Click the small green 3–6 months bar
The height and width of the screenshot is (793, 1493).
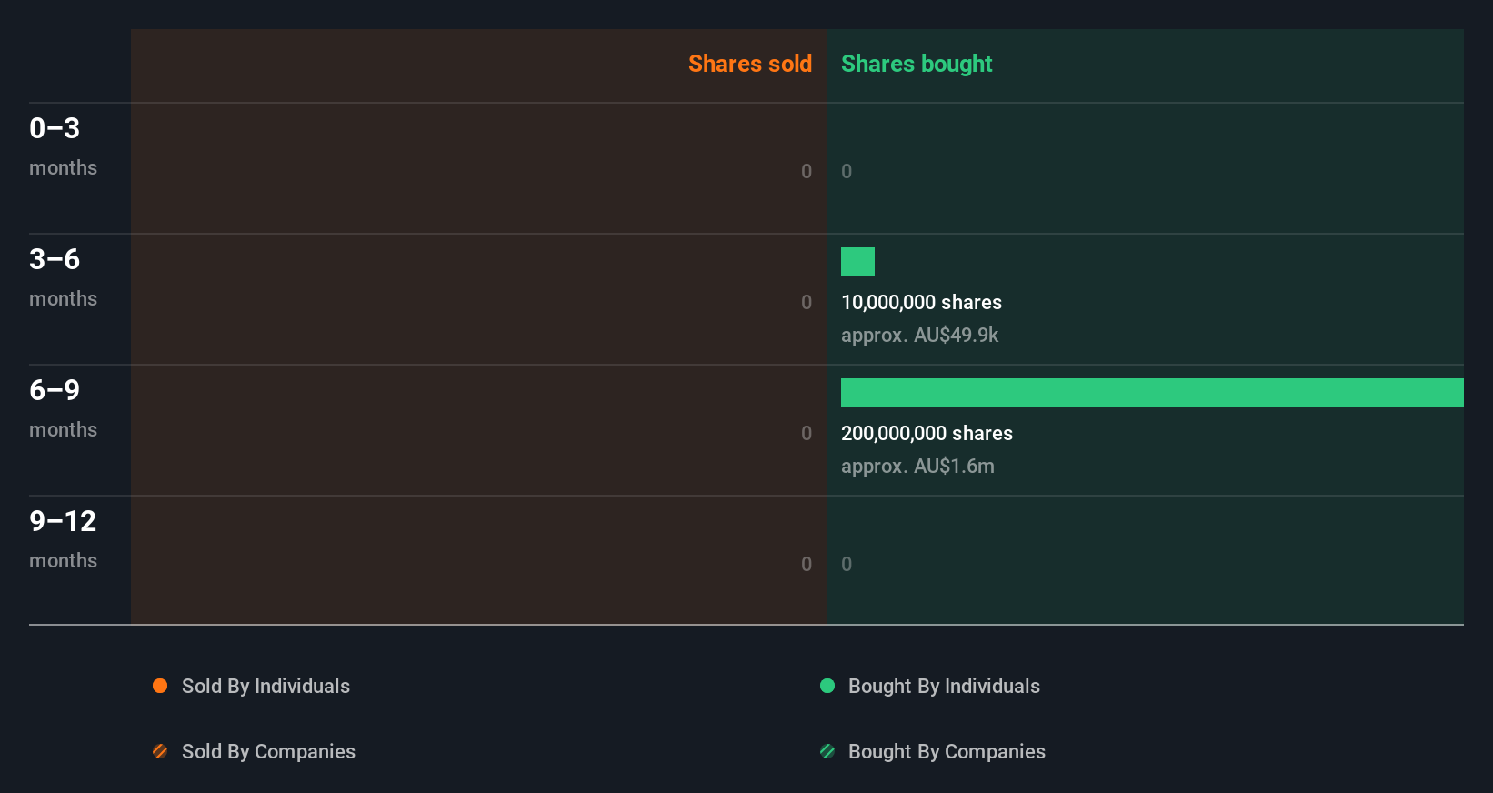pyautogui.click(x=857, y=262)
